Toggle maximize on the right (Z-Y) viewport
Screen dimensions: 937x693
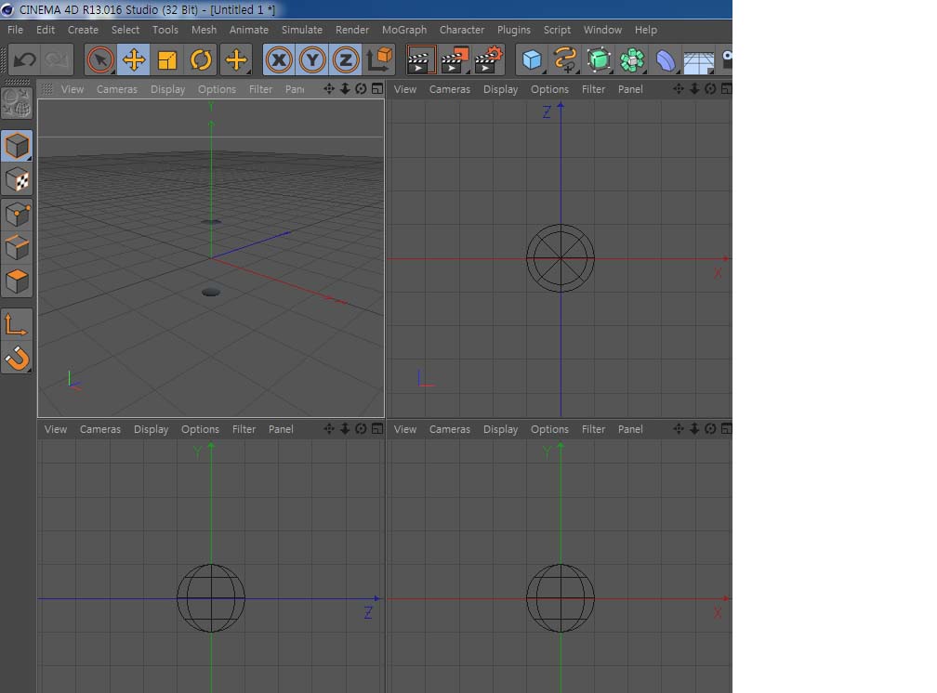(377, 429)
